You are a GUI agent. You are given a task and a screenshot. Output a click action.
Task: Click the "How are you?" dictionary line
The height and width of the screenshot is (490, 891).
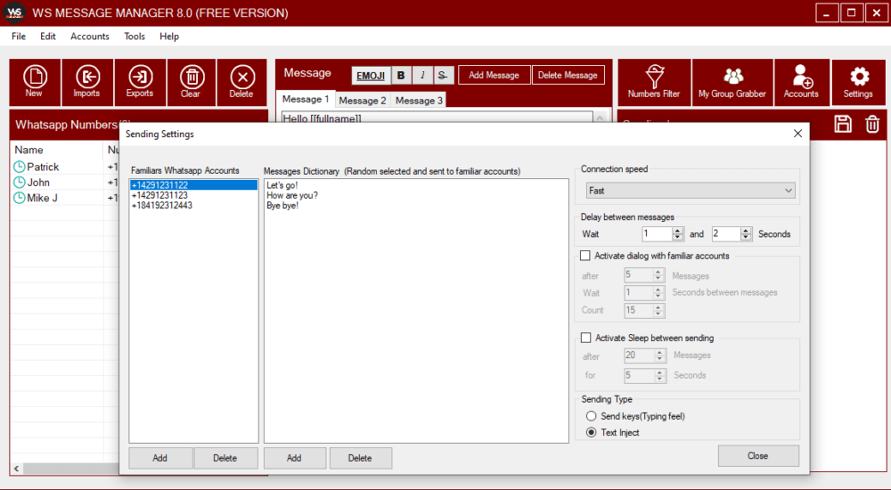click(292, 195)
